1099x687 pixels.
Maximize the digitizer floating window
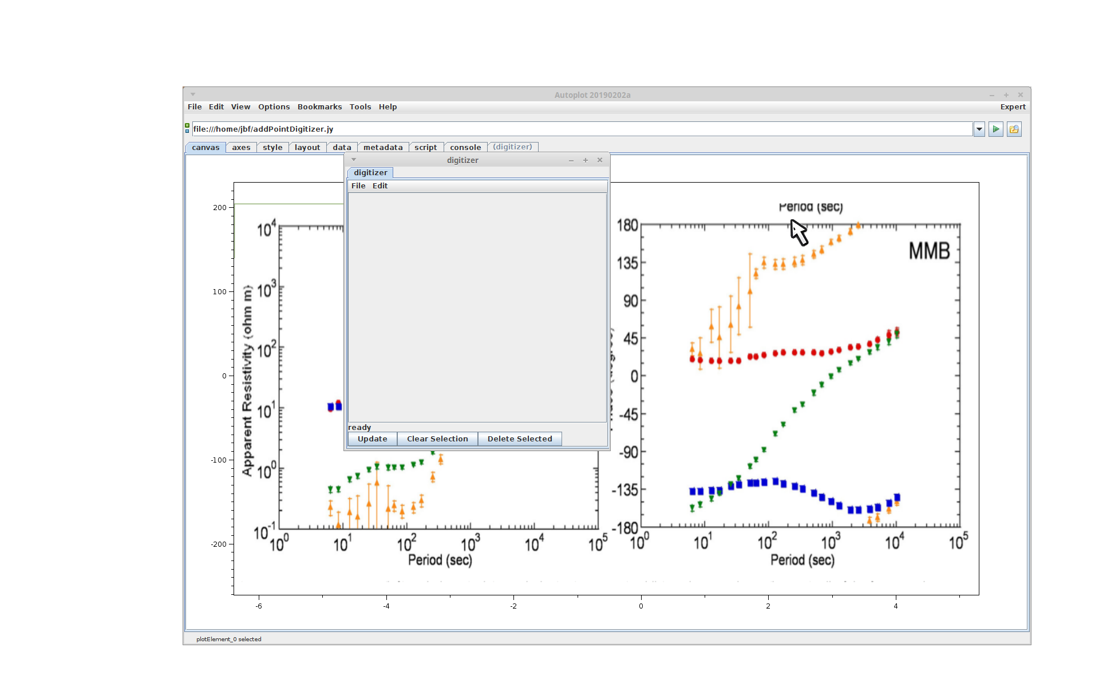pos(585,160)
